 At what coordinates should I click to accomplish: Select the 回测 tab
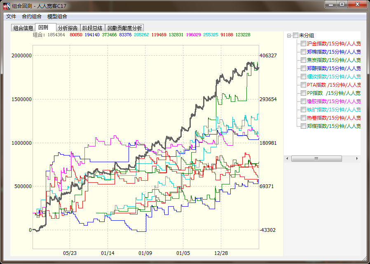point(46,27)
